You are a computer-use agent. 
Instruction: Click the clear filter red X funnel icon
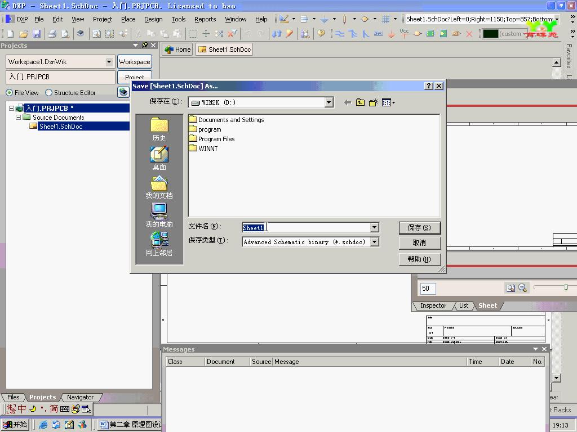coord(232,34)
